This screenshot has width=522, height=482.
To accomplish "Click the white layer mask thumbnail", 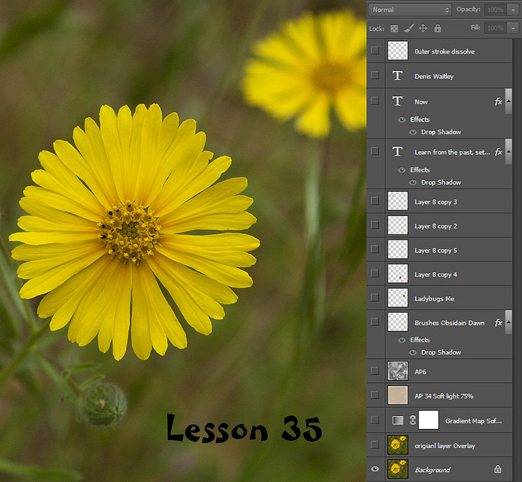I will [x=429, y=421].
